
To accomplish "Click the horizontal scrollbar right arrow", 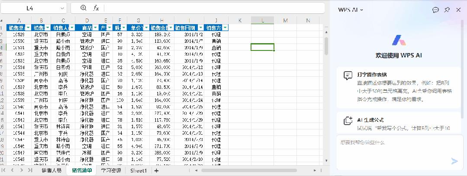I will 315,170.
